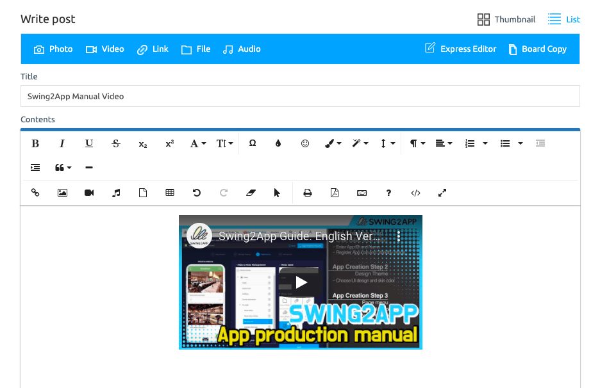Insert a table using grid icon
The width and height of the screenshot is (600, 388).
[170, 193]
